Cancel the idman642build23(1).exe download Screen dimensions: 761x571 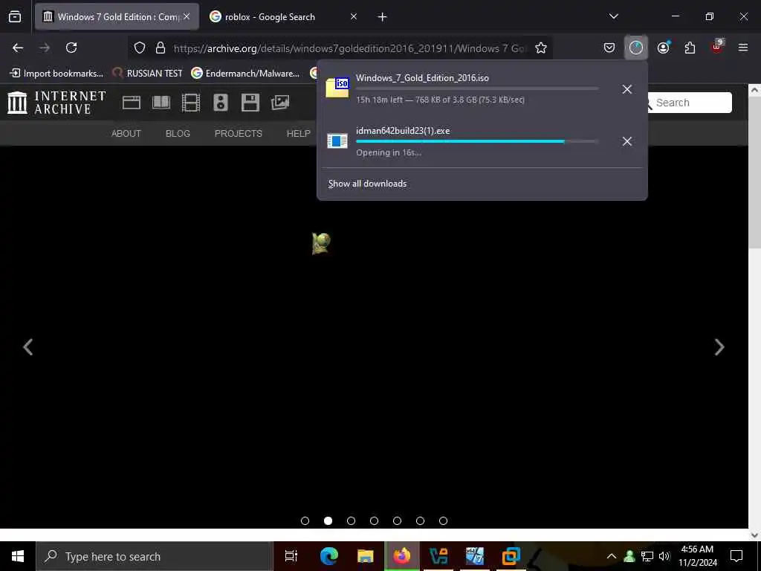click(627, 141)
